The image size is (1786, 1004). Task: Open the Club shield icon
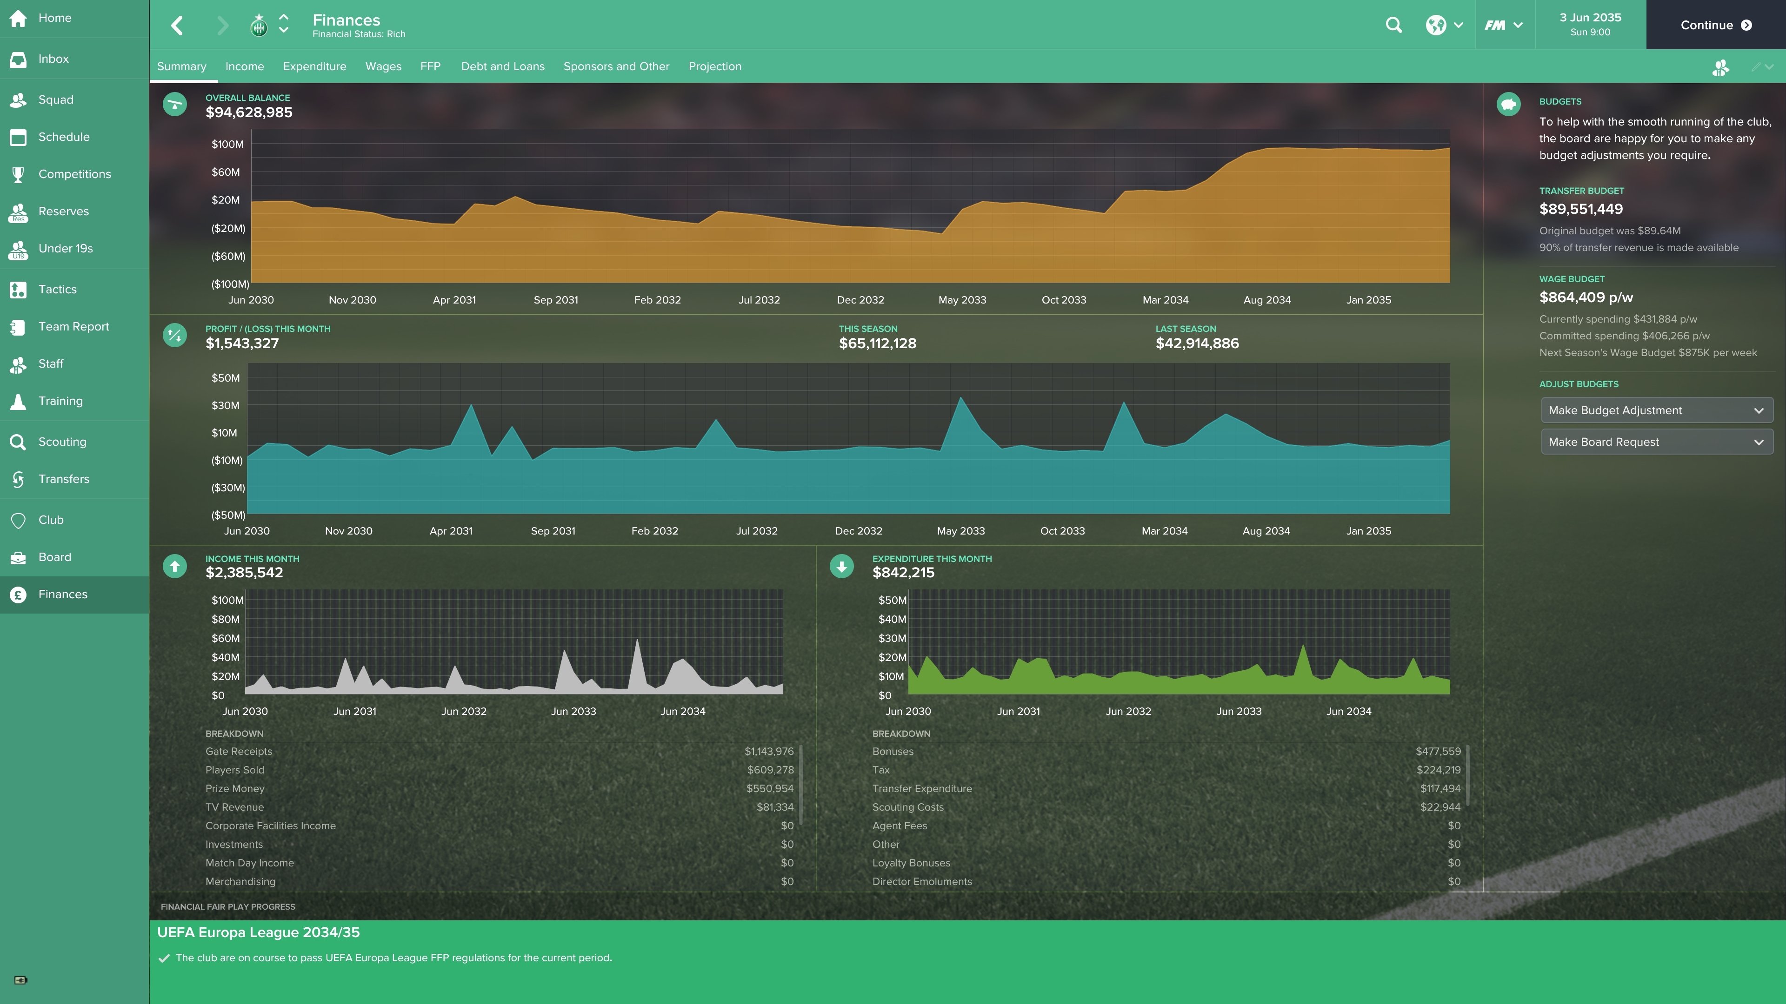19,521
